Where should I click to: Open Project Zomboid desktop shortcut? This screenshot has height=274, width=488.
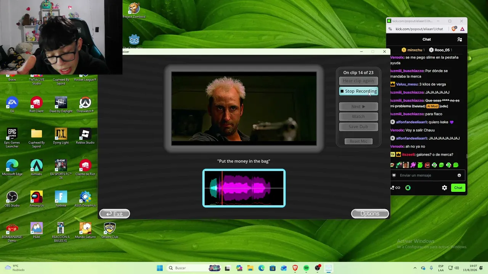pyautogui.click(x=134, y=11)
